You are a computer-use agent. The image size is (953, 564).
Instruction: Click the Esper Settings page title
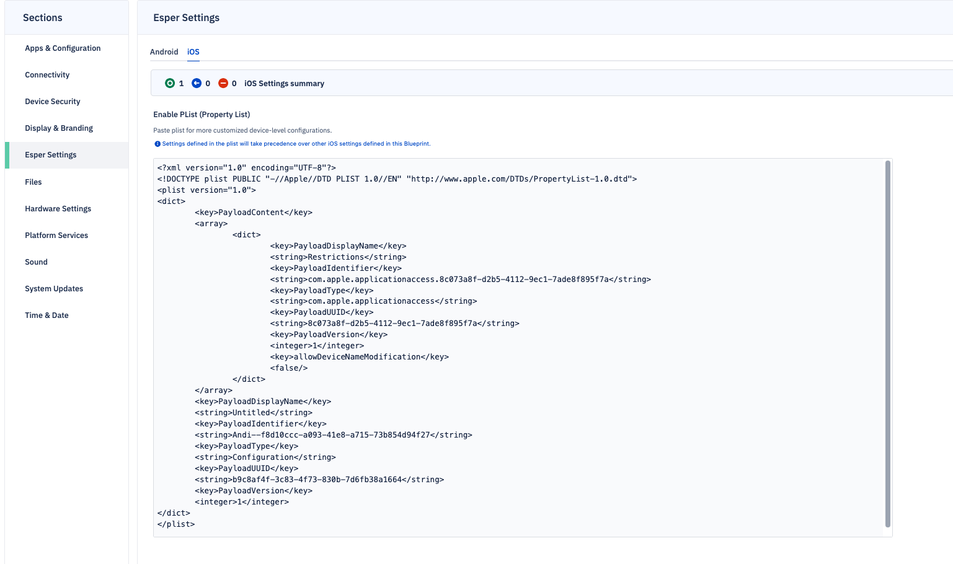(x=187, y=18)
